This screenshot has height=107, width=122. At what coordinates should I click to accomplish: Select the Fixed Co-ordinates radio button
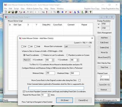click(24, 55)
